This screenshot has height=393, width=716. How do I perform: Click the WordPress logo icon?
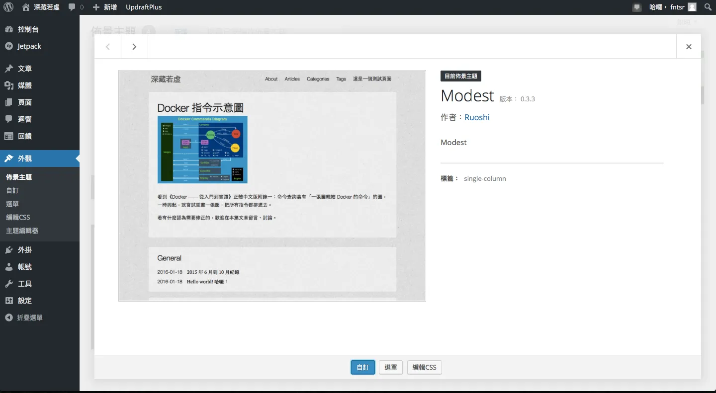click(x=8, y=7)
